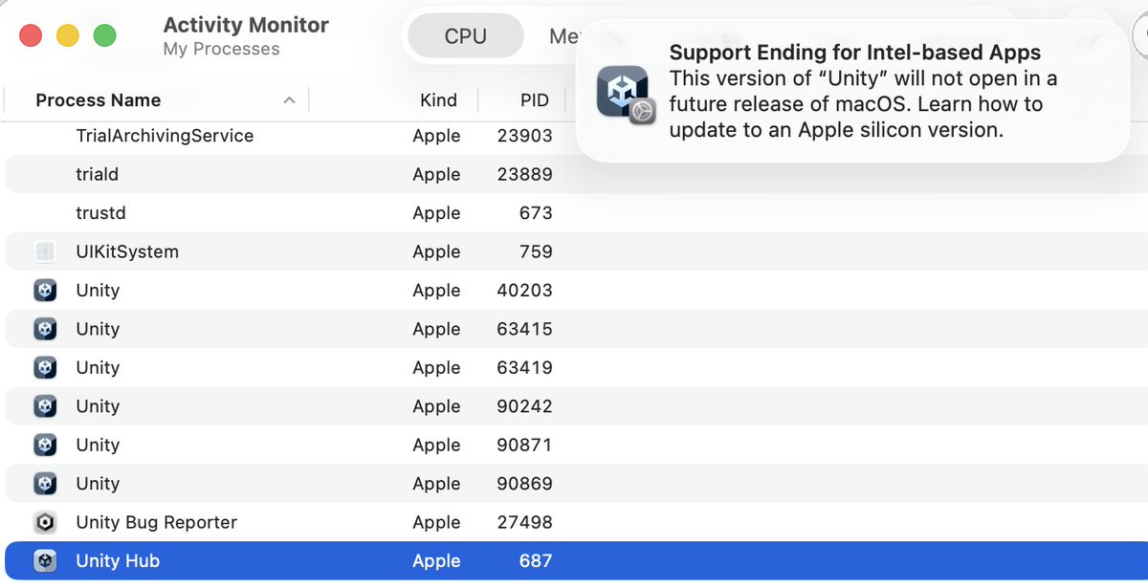Click the Unity Bug Reporter icon

[45, 522]
